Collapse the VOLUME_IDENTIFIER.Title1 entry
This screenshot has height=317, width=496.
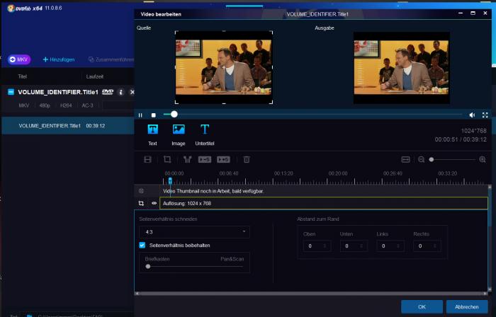click(11, 92)
